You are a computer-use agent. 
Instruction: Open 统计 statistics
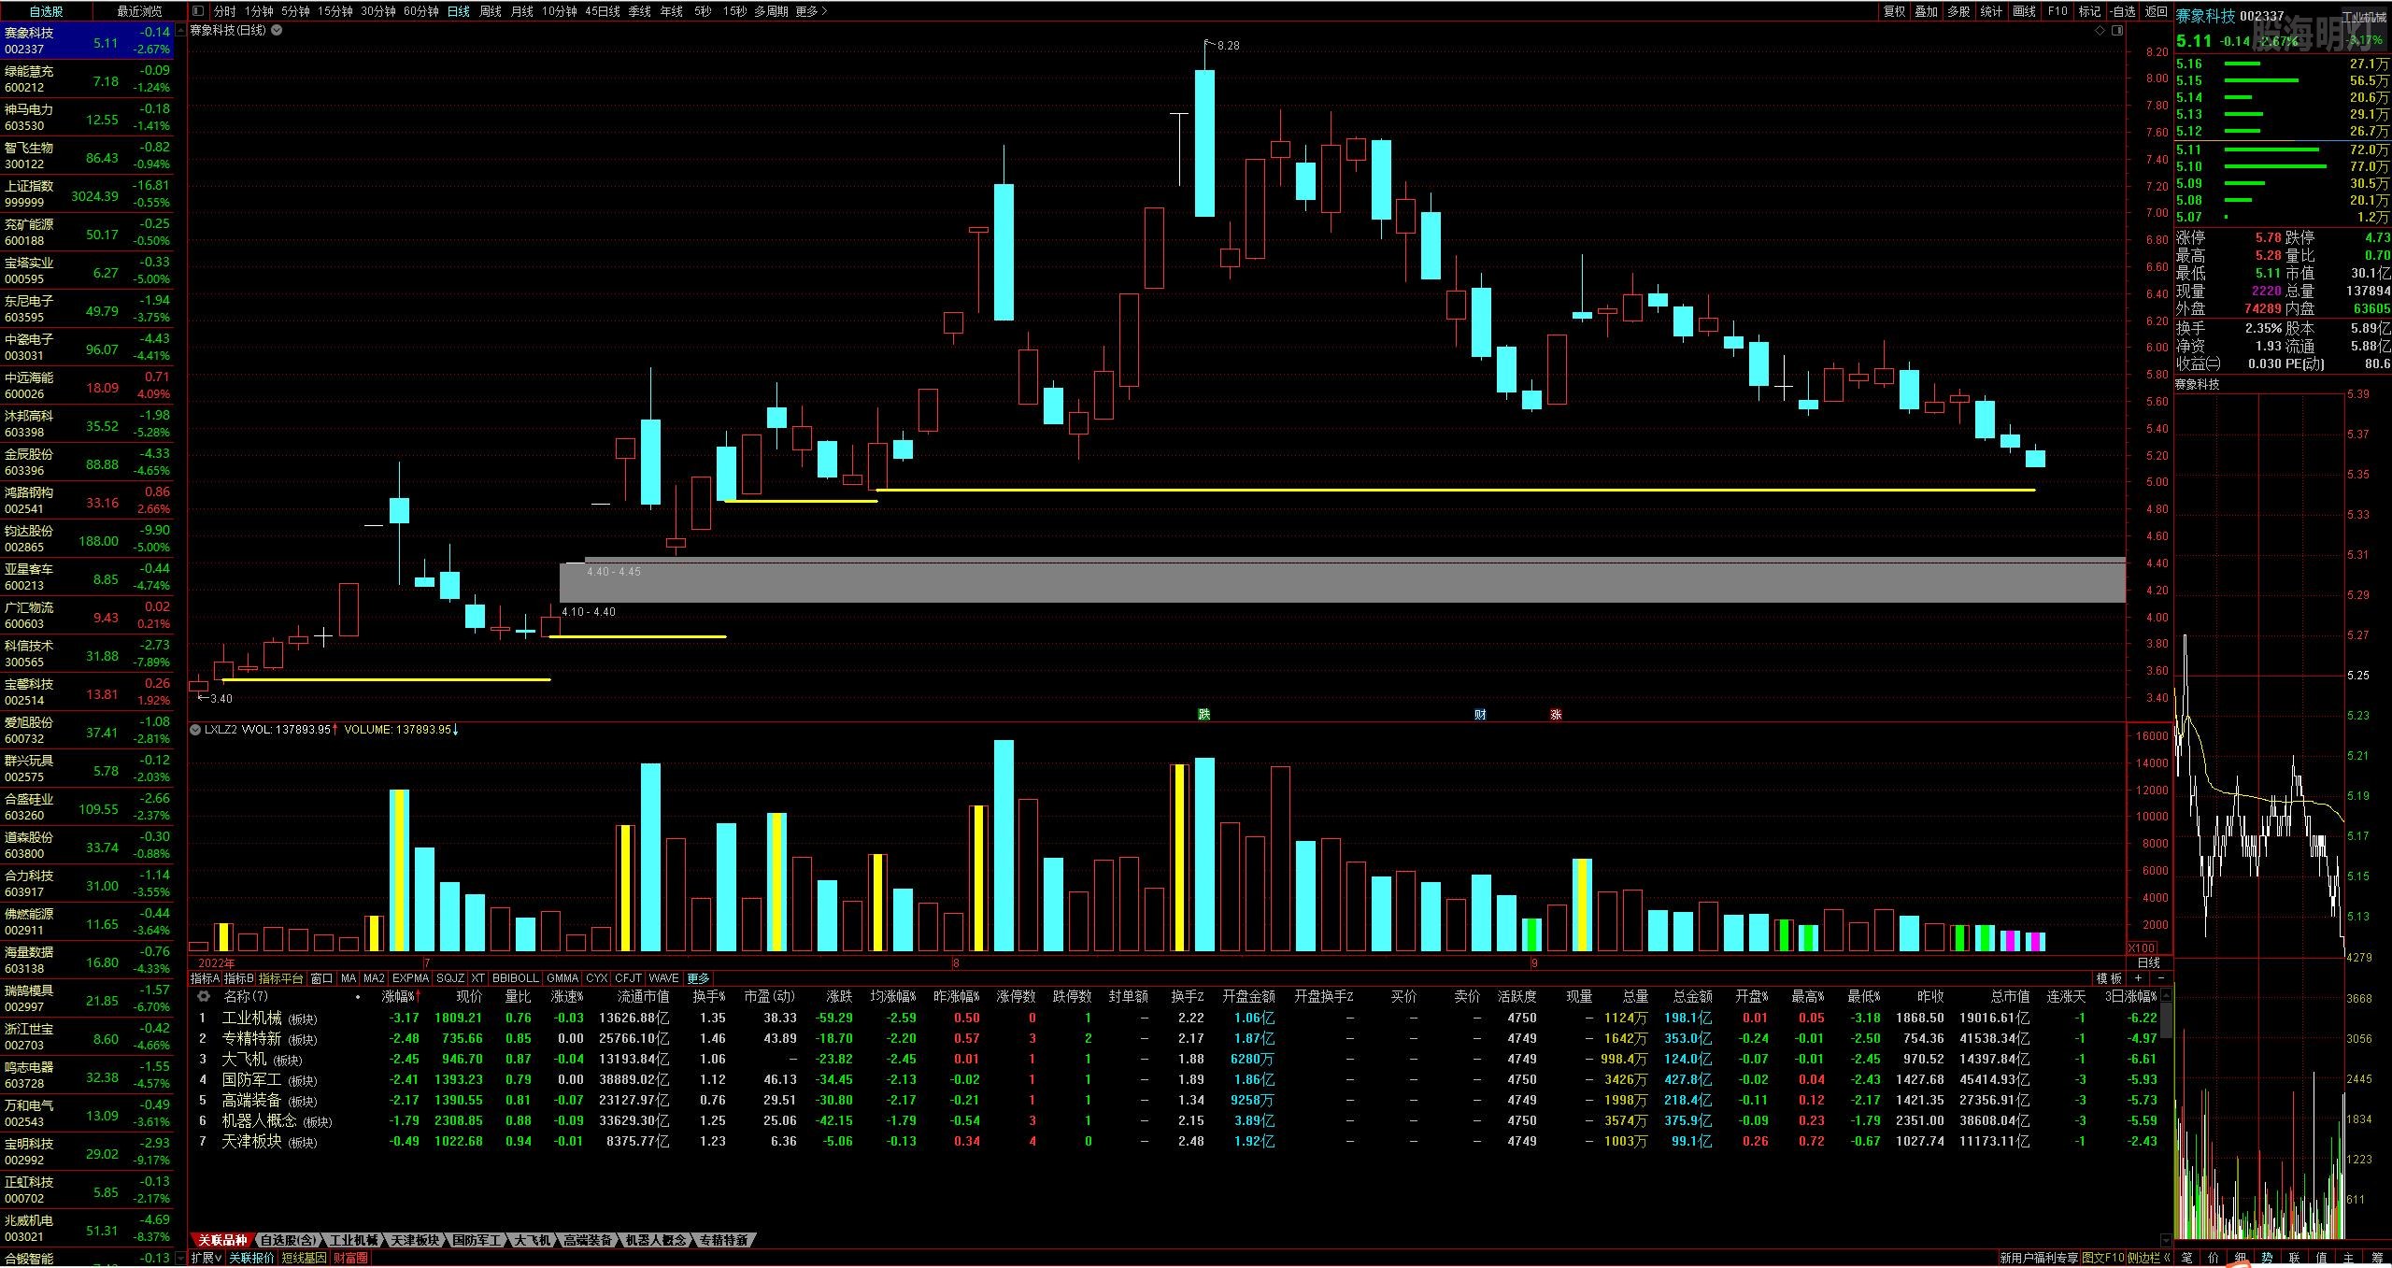1991,11
